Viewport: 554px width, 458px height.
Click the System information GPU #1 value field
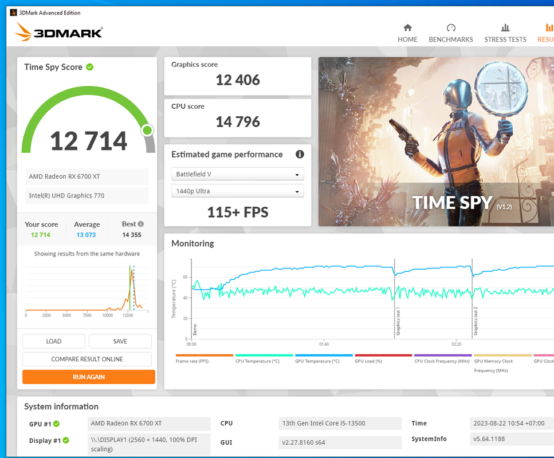click(x=149, y=424)
